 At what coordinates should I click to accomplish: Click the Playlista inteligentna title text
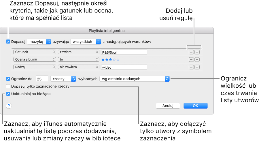(x=107, y=31)
